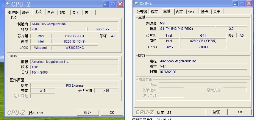This screenshot has height=120, width=256.
Task: Click the CPU-Z title icon in left window
Action: pyautogui.click(x=8, y=4)
